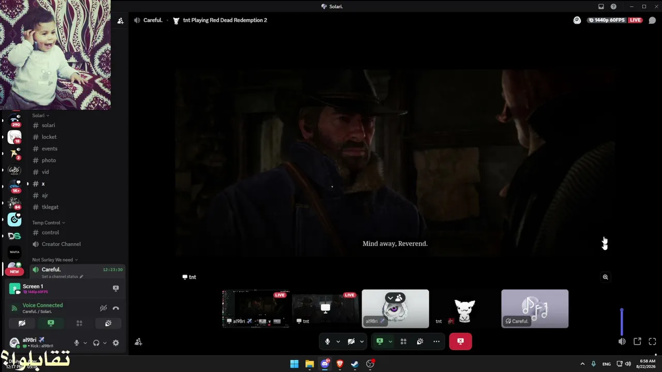This screenshot has height=372, width=662.
Task: Open the server with 18 notification badge
Action: coord(14,137)
